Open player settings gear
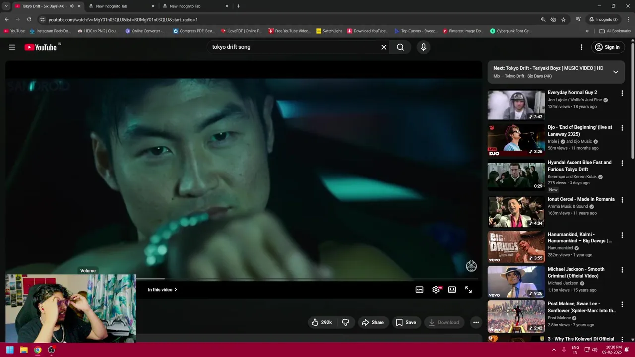 pos(436,290)
